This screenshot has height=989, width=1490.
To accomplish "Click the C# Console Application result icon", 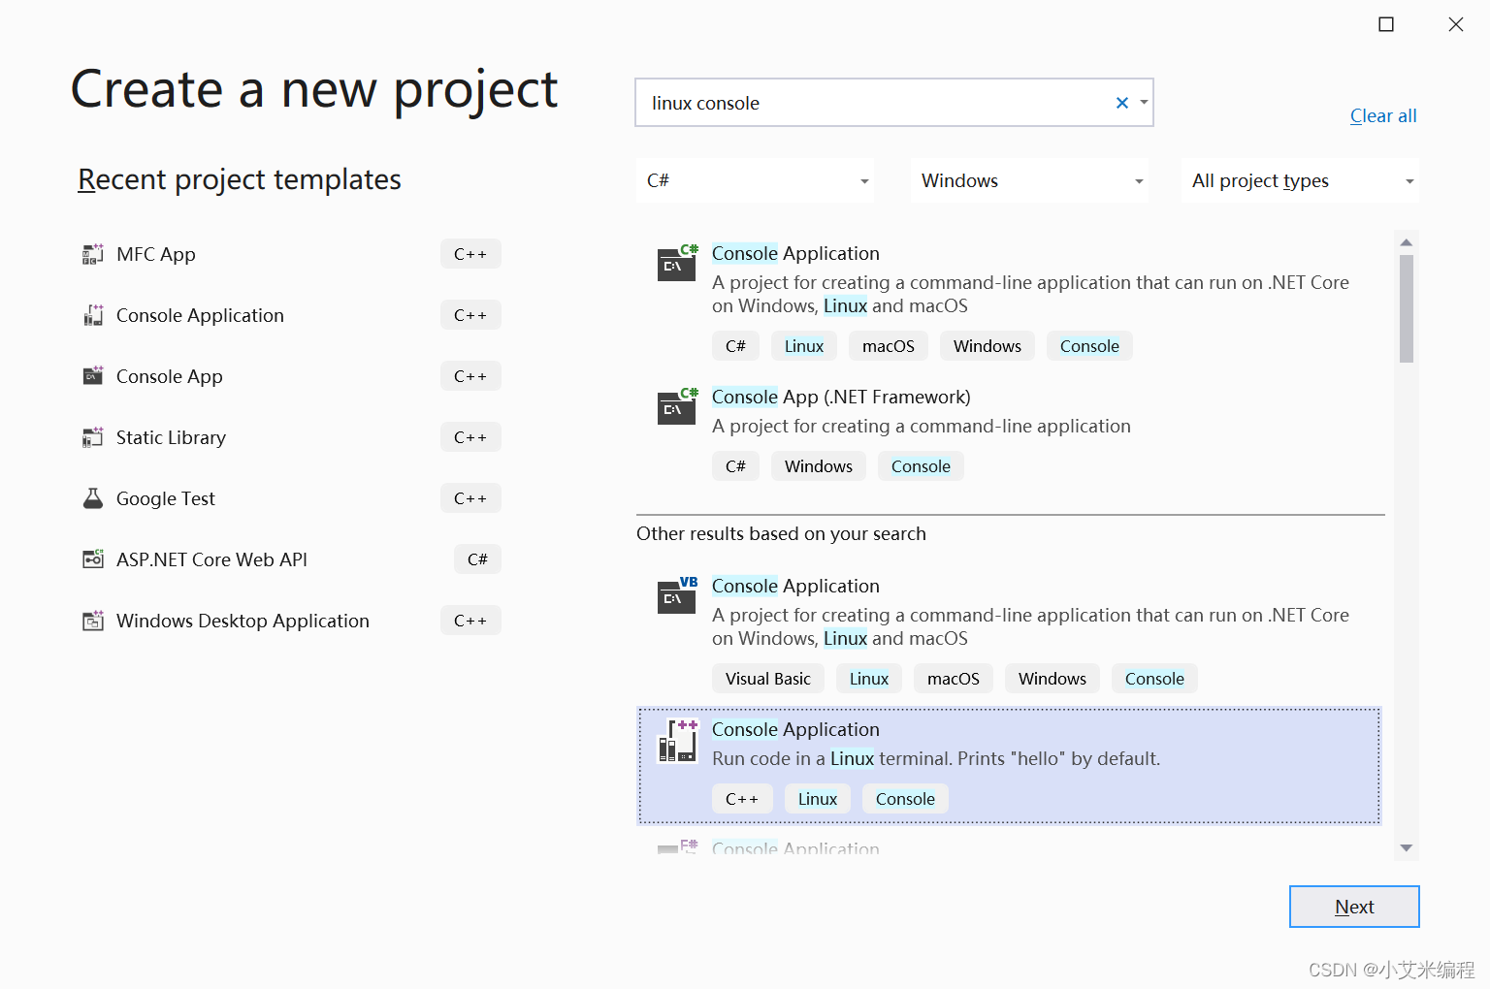I will pyautogui.click(x=677, y=263).
